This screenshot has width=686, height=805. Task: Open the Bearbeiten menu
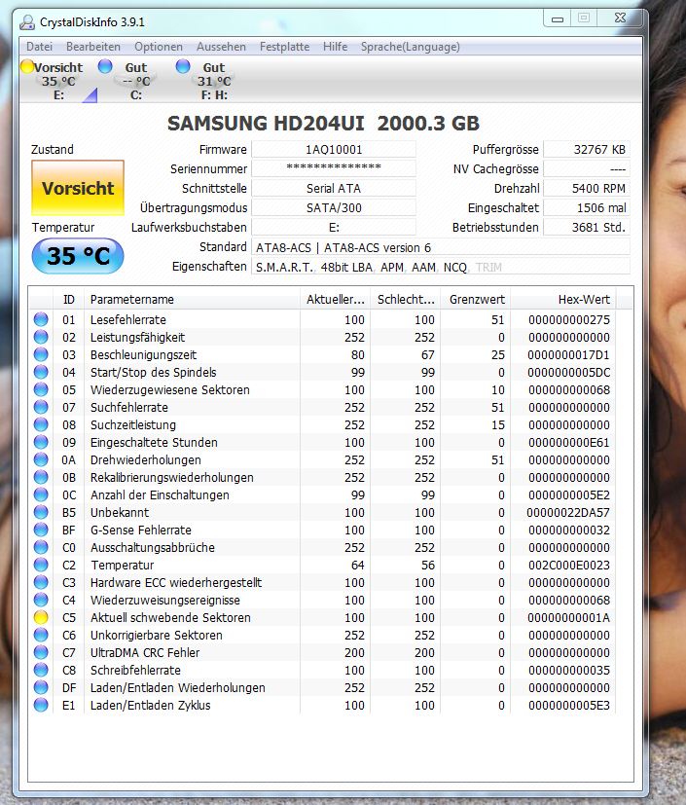tap(92, 47)
